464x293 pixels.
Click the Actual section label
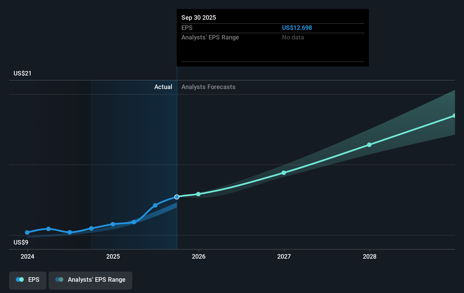[x=163, y=87]
